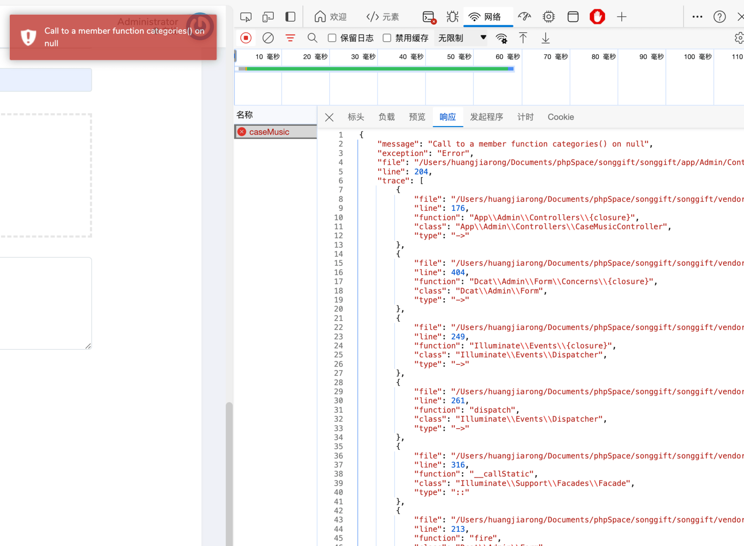The image size is (744, 546).
Task: Open the DevTools three-dots menu
Action: click(x=697, y=17)
